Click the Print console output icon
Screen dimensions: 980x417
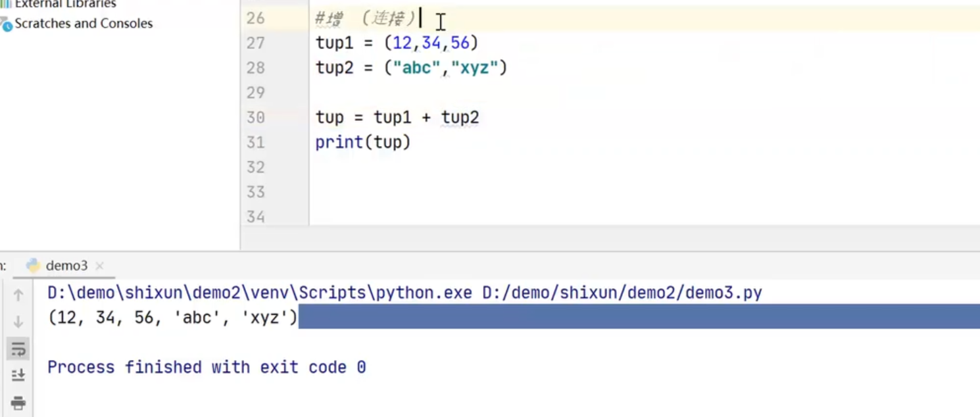point(18,402)
